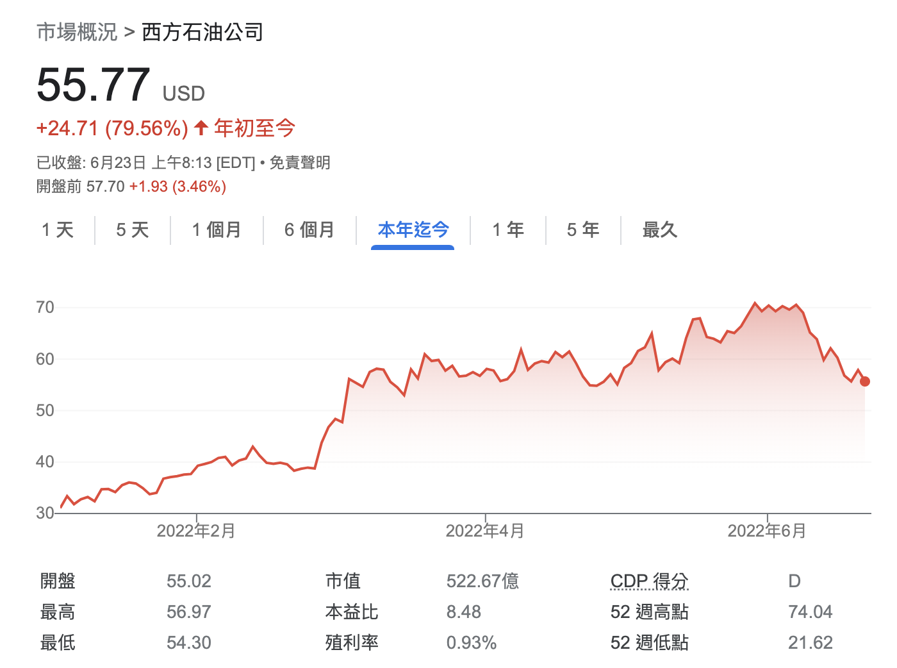
Task: Click the 最高 value 56.97
Action: [188, 612]
